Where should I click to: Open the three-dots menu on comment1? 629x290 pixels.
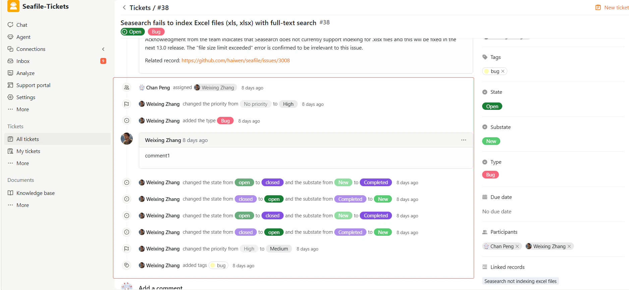point(464,140)
